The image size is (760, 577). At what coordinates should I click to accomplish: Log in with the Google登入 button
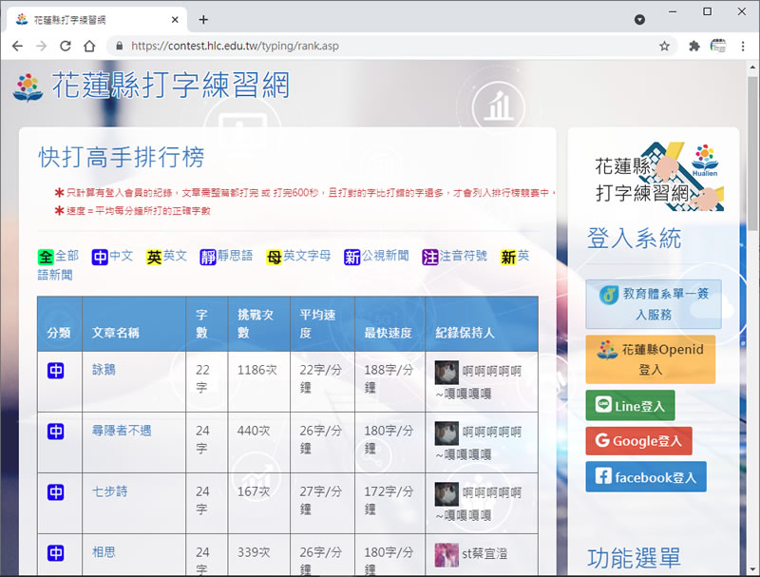638,441
